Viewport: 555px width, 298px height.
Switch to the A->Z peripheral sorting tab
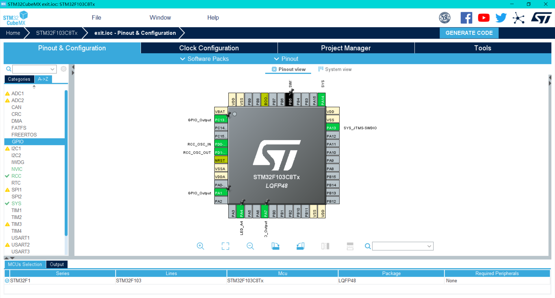[x=43, y=79]
